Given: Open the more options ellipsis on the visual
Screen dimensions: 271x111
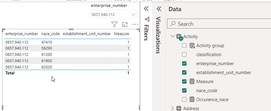Looking at the screenshot, I should coord(135,24).
